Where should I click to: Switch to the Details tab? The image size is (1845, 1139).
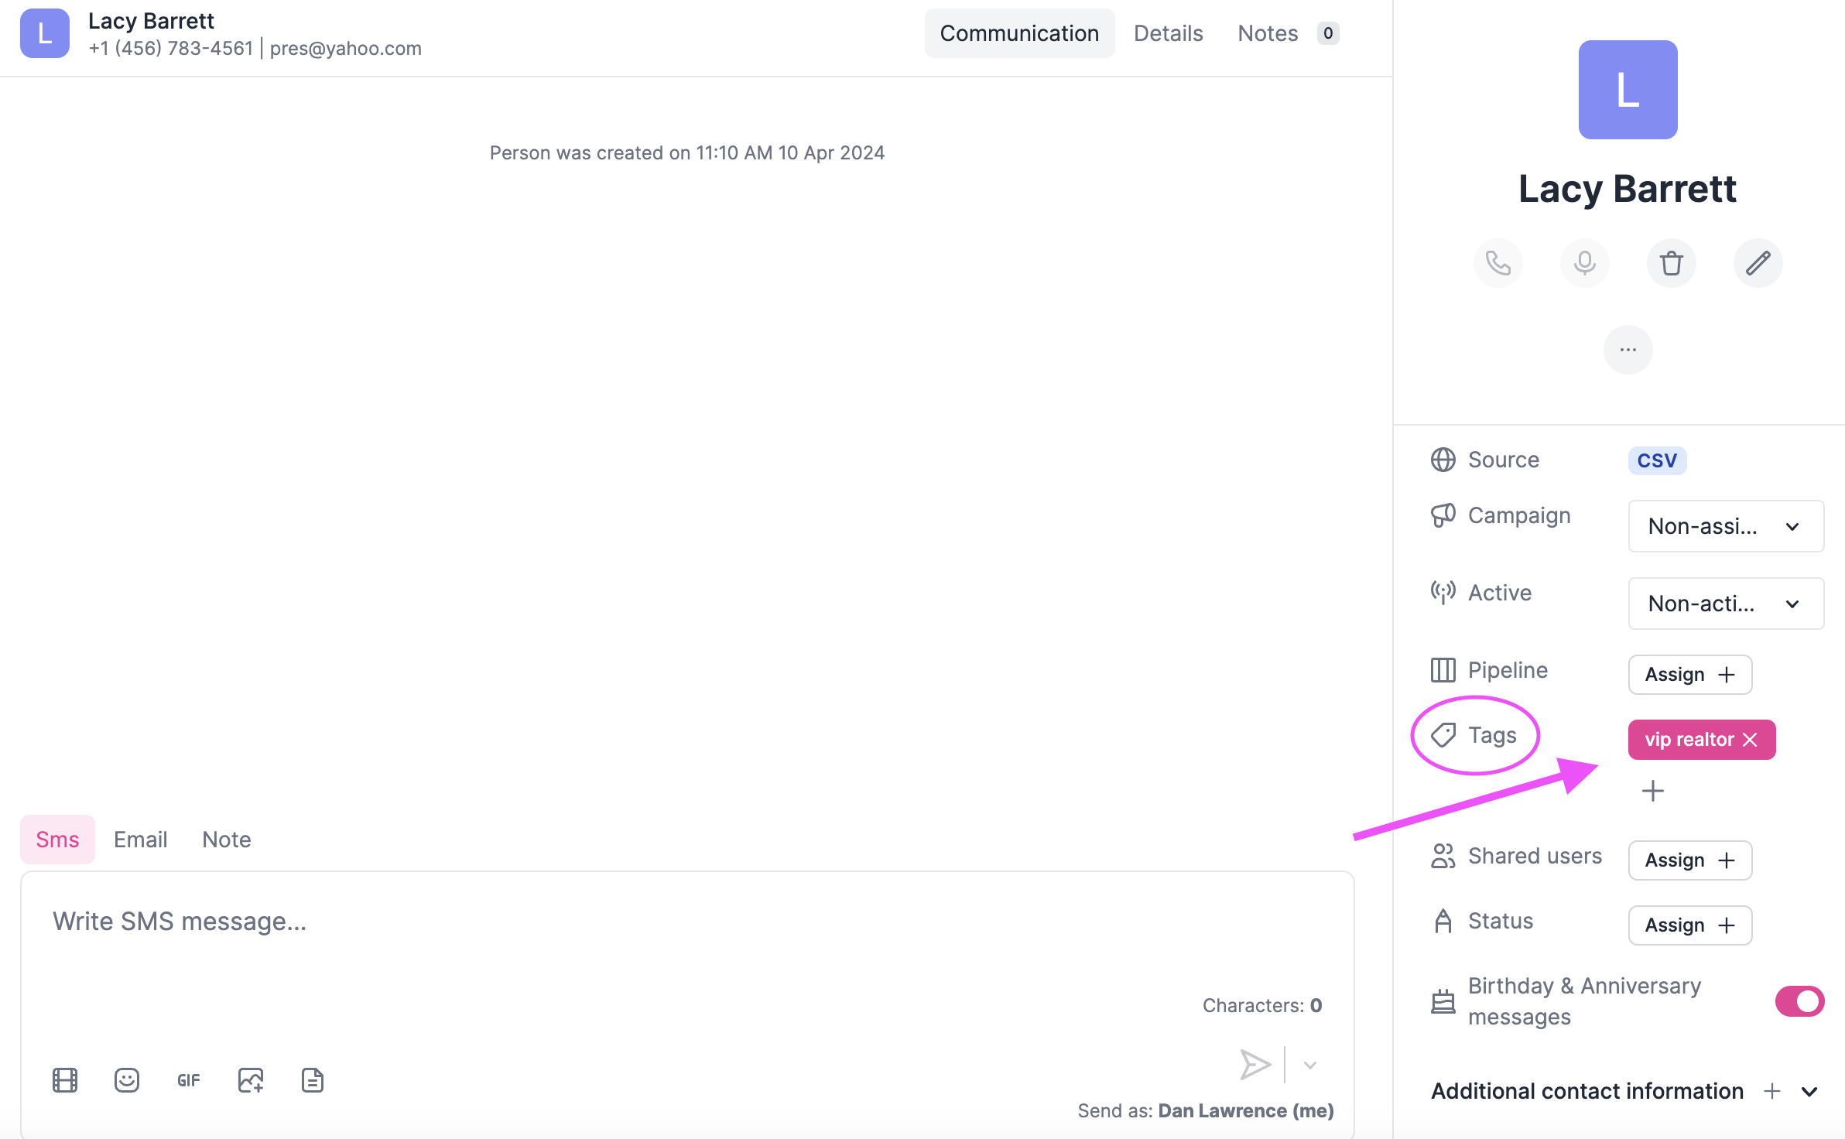point(1168,33)
